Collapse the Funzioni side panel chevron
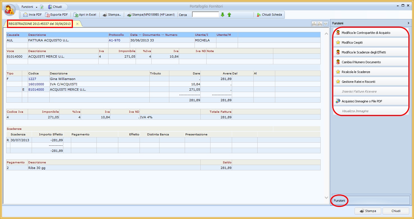414x219 pixels. pyautogui.click(x=408, y=23)
